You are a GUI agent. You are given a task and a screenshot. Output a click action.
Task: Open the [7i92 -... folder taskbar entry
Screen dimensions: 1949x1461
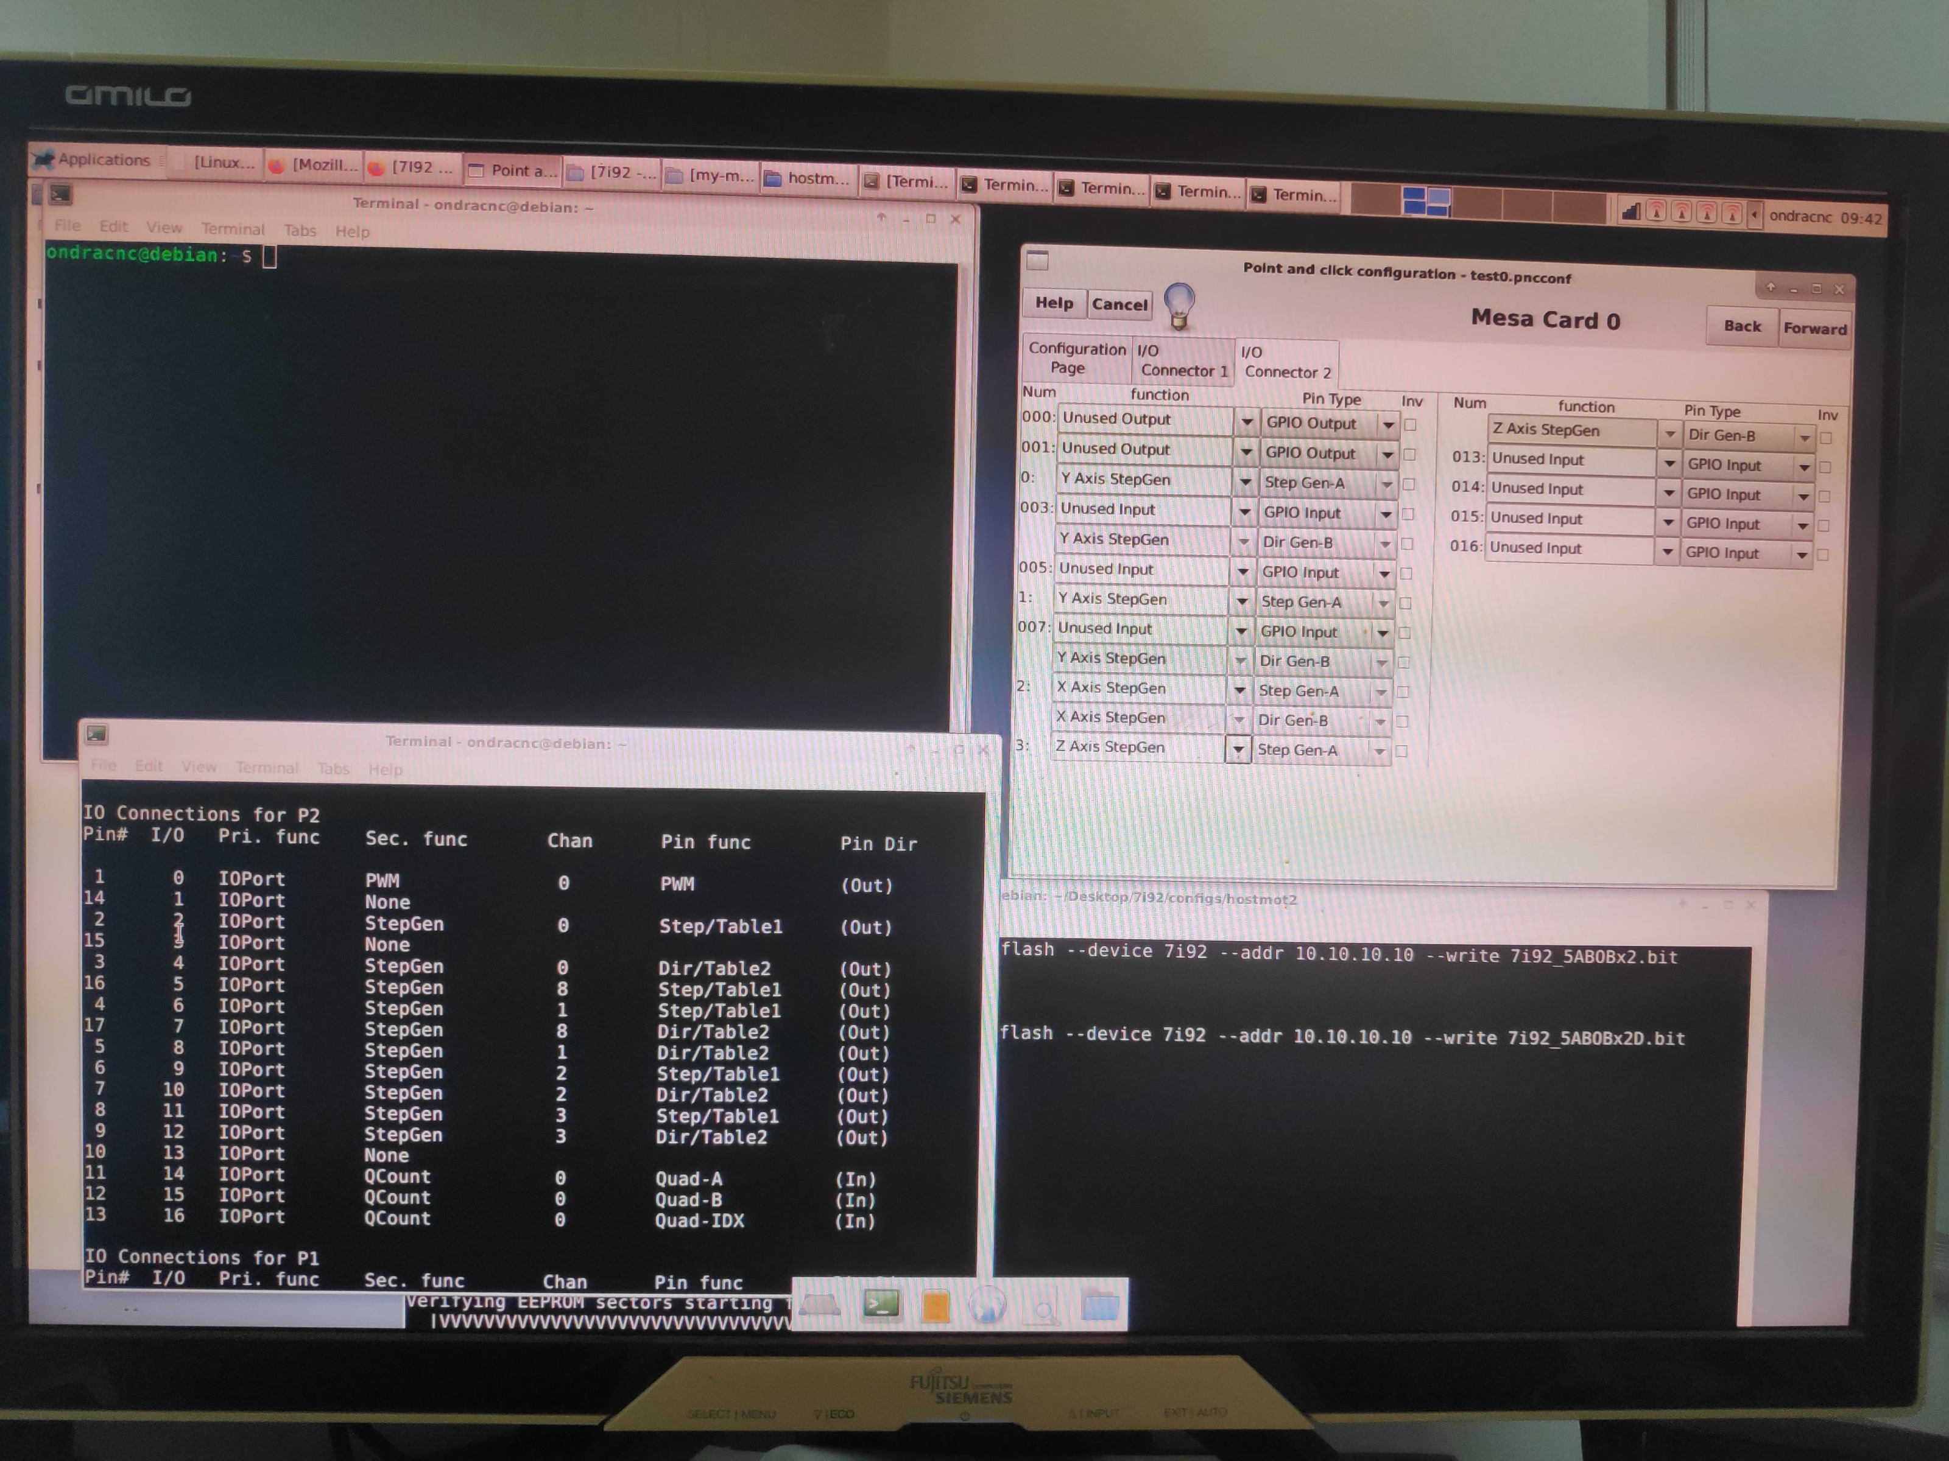click(611, 173)
